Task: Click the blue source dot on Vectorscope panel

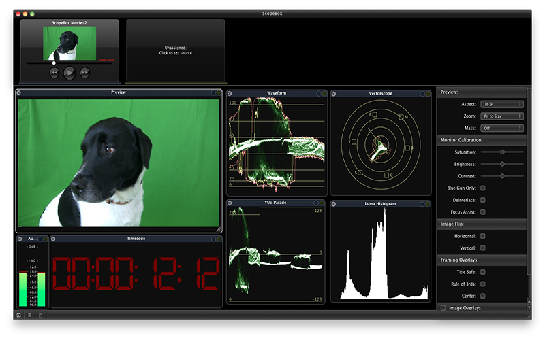Action: pyautogui.click(x=422, y=94)
